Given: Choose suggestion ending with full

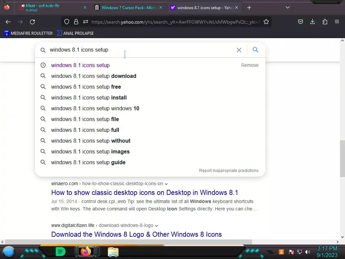Looking at the screenshot, I should click(x=150, y=130).
